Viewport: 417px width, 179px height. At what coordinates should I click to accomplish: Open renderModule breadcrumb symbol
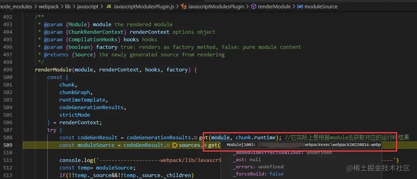coord(274,6)
